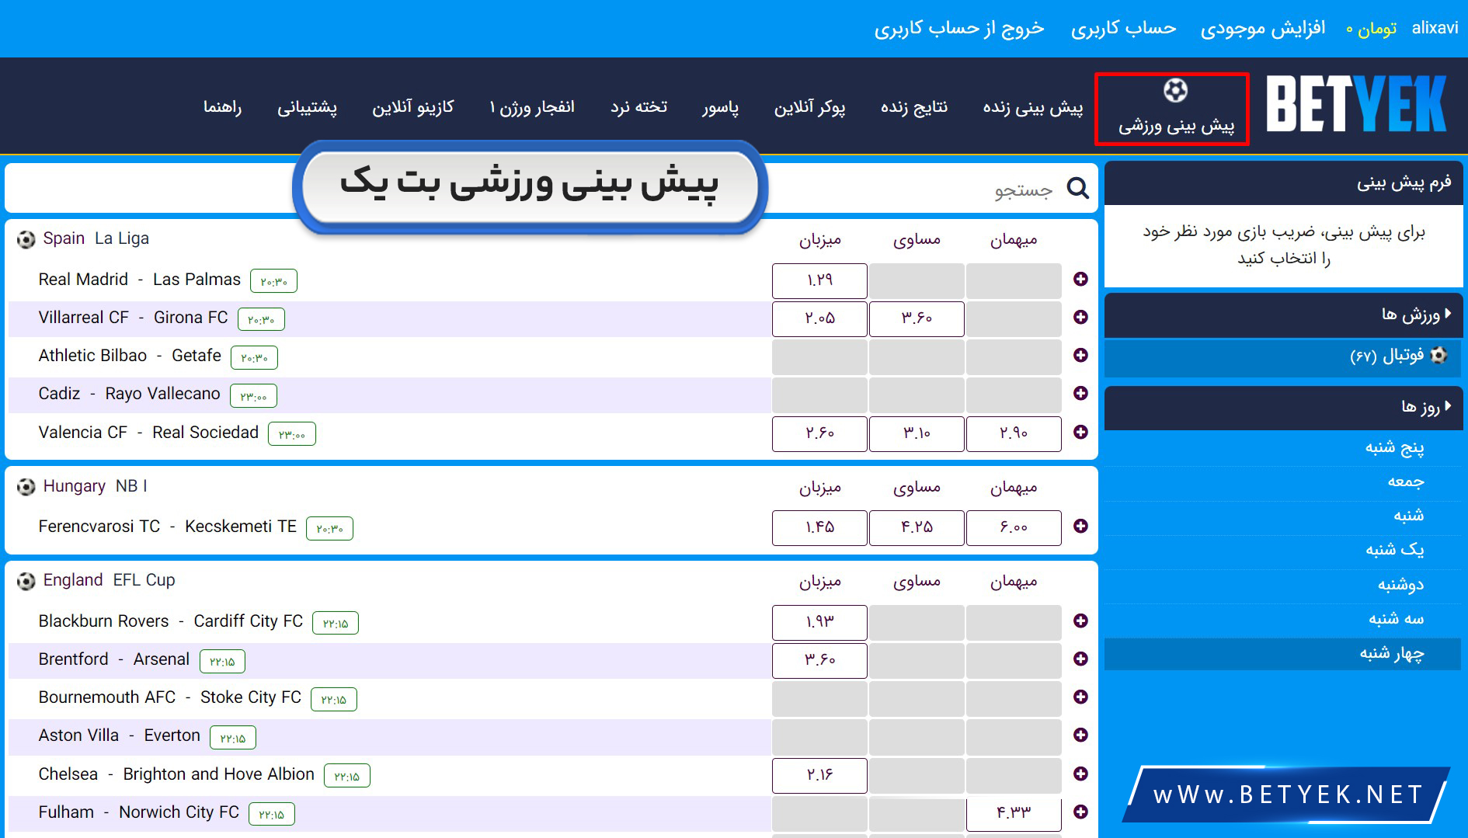This screenshot has width=1468, height=838.
Task: Expand the Villarreal CF - Girona FC plus icon
Action: [x=1080, y=317]
